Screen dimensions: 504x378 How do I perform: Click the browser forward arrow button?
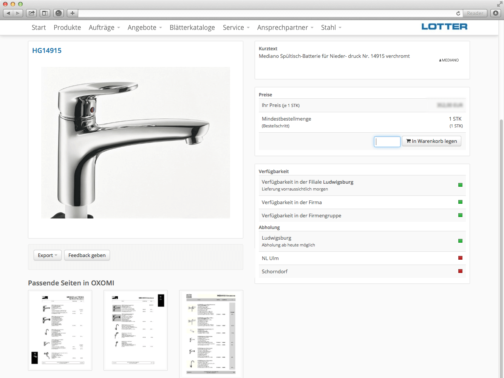18,13
